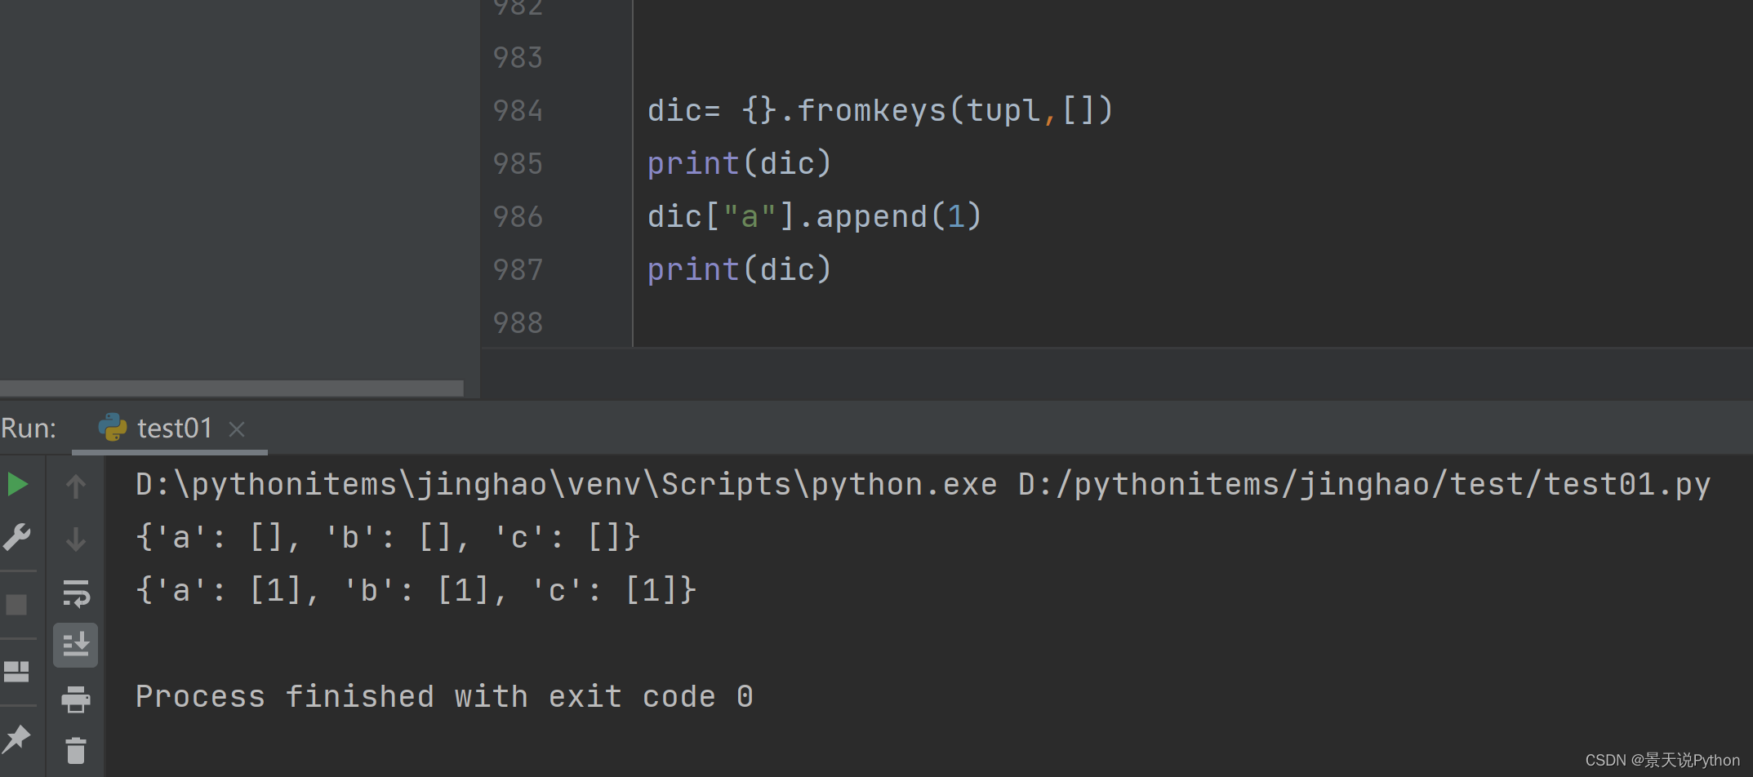Click the Run: panel label

click(x=29, y=428)
